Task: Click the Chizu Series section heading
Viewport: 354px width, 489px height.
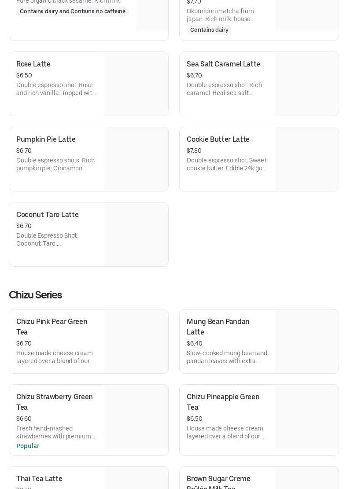Action: click(x=35, y=295)
